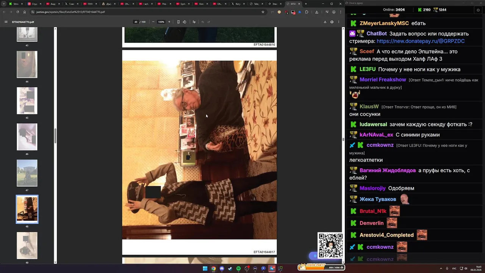This screenshot has height=273, width=485.
Task: Open the PDF annotate draw tool
Action: tap(194, 22)
